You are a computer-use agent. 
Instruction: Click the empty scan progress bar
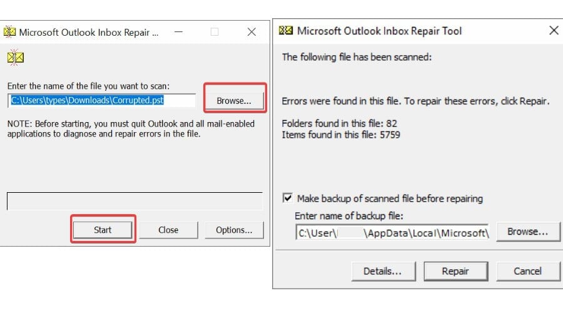[134, 201]
